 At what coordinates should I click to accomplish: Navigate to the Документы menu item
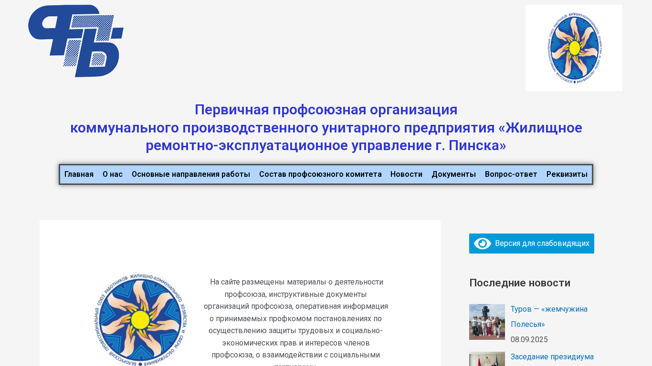point(453,174)
